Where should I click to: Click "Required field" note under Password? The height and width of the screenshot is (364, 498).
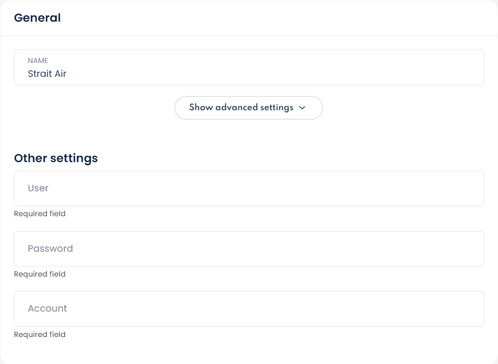point(40,274)
